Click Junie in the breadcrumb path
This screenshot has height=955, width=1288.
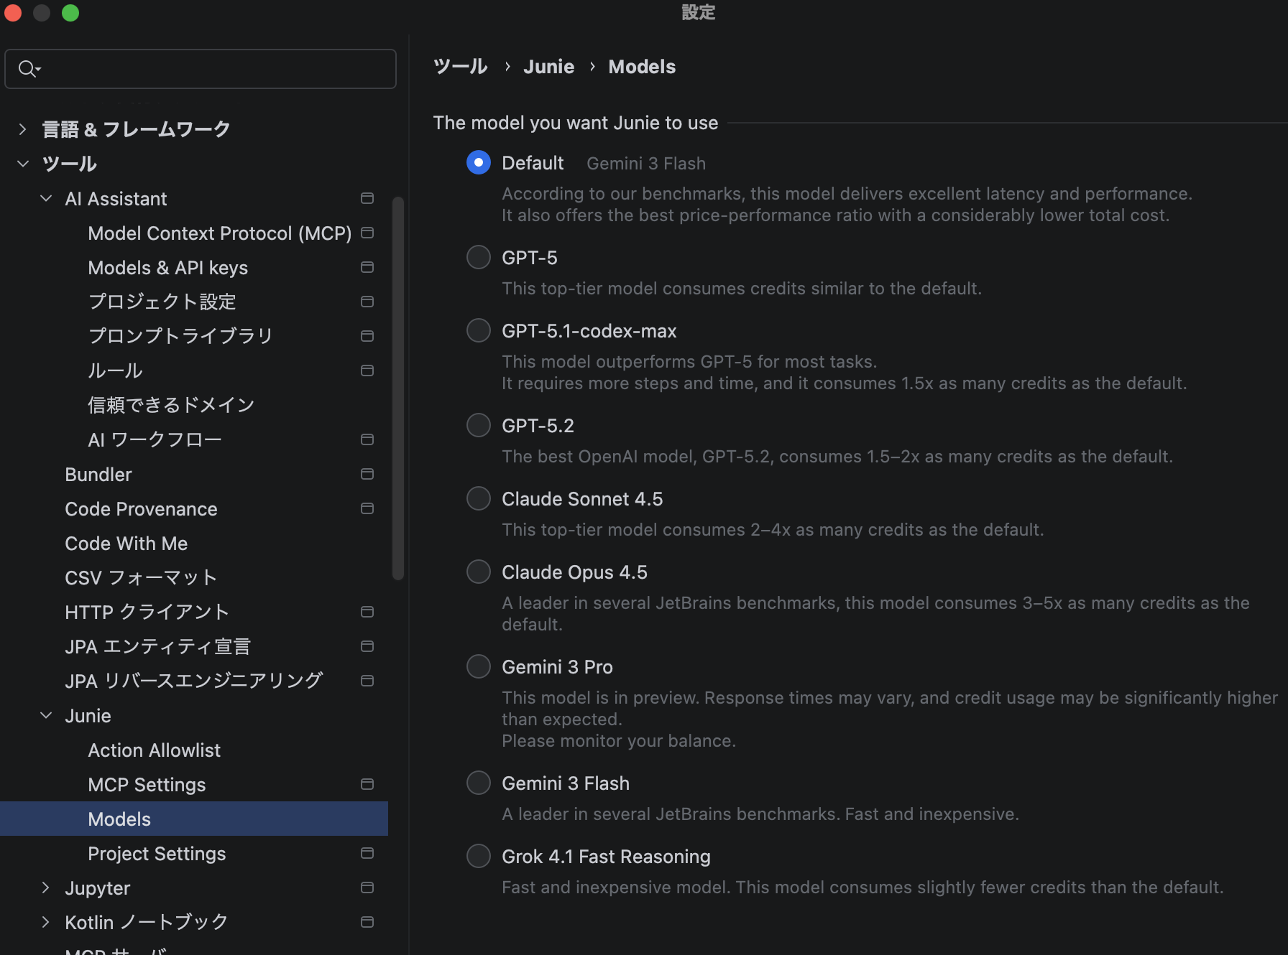coord(548,67)
